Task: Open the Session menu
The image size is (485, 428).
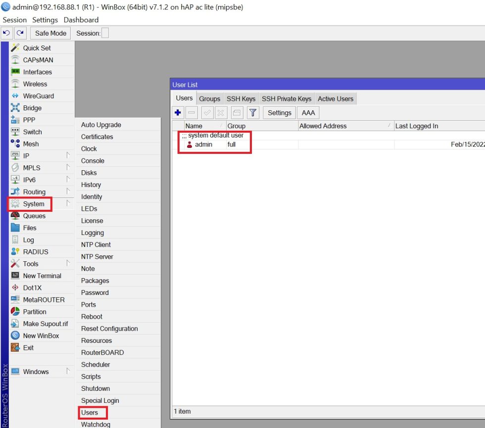Action: pos(14,20)
